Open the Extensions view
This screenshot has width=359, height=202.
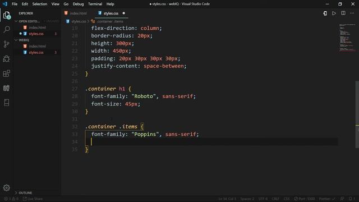tap(7, 74)
